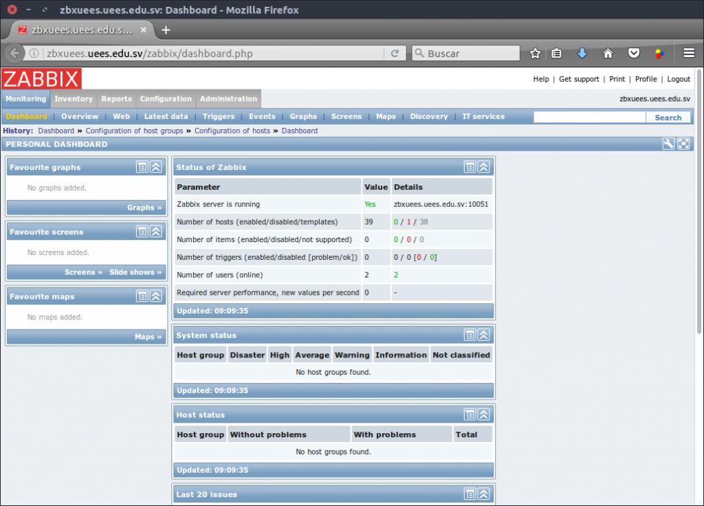This screenshot has width=704, height=506.
Task: Open history link Configuration of host groups
Action: 134,131
